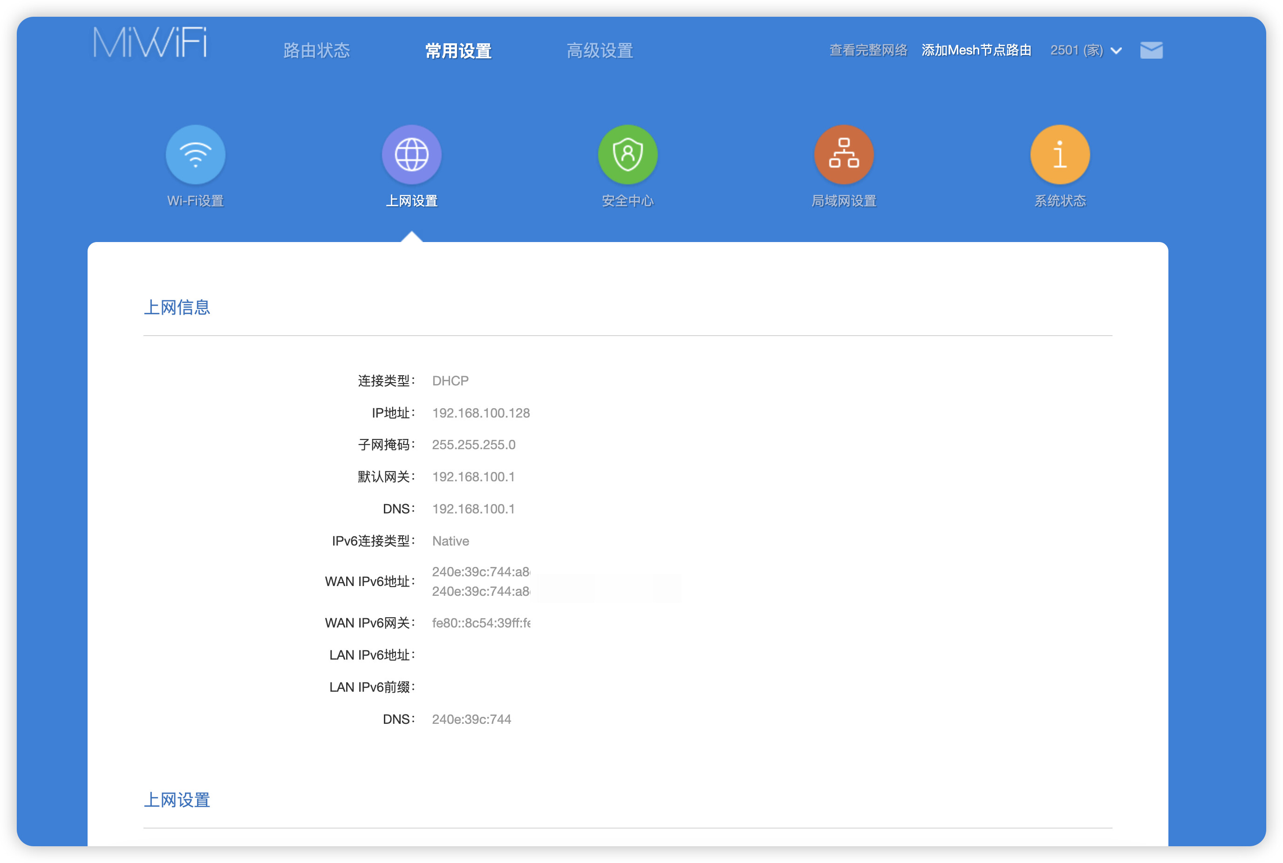Viewport: 1283px width, 863px height.
Task: Select the 局域网设置 network topology icon
Action: click(843, 155)
